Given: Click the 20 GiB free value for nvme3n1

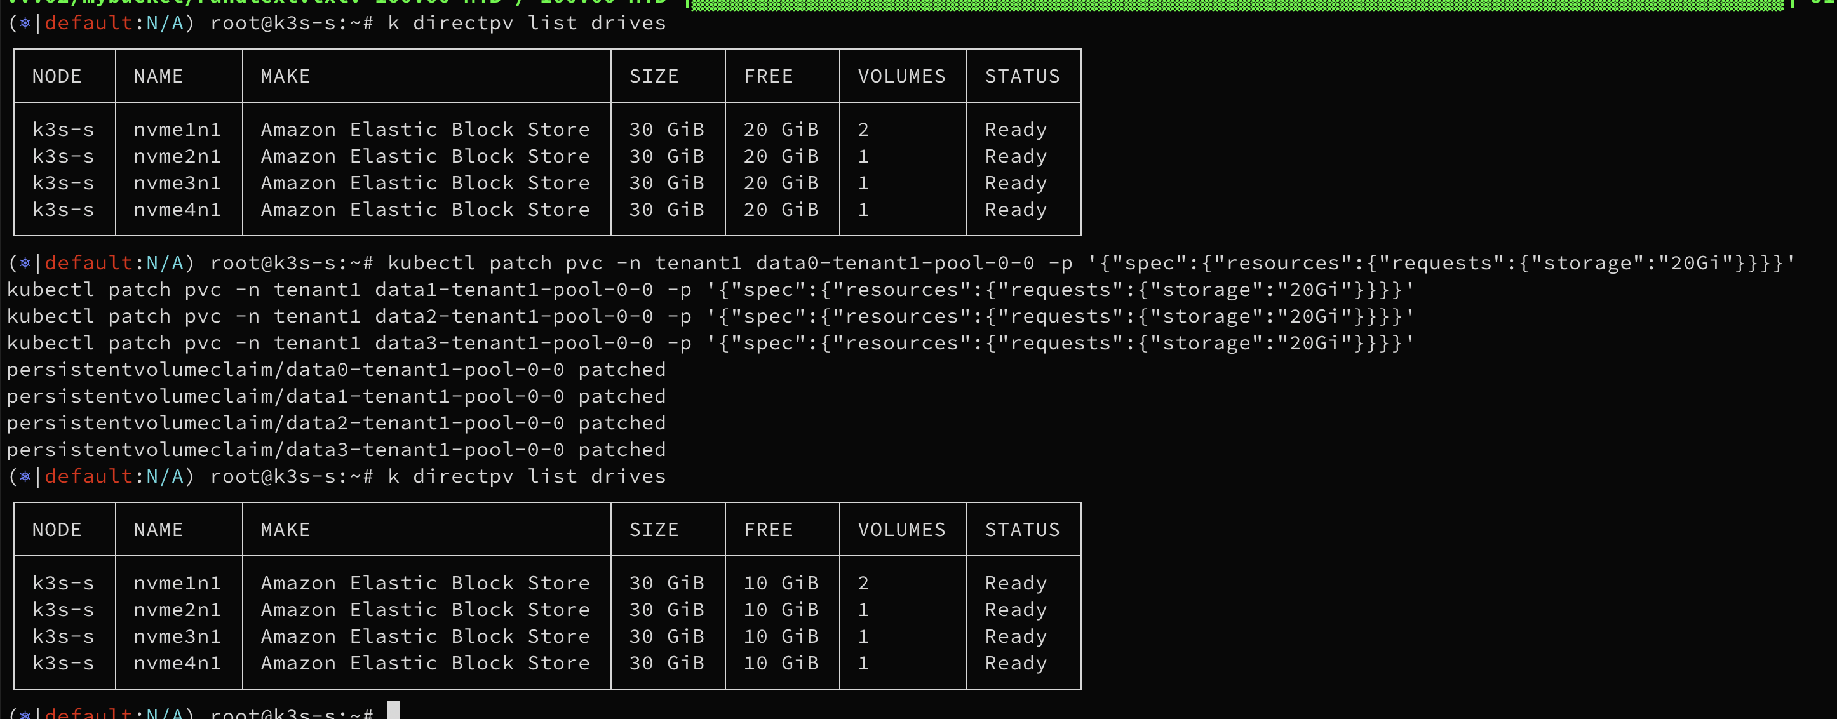Looking at the screenshot, I should tap(781, 184).
